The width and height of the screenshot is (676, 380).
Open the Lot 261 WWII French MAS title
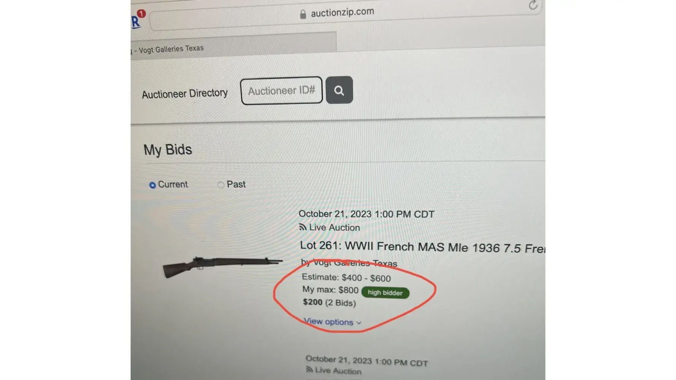[x=422, y=247]
